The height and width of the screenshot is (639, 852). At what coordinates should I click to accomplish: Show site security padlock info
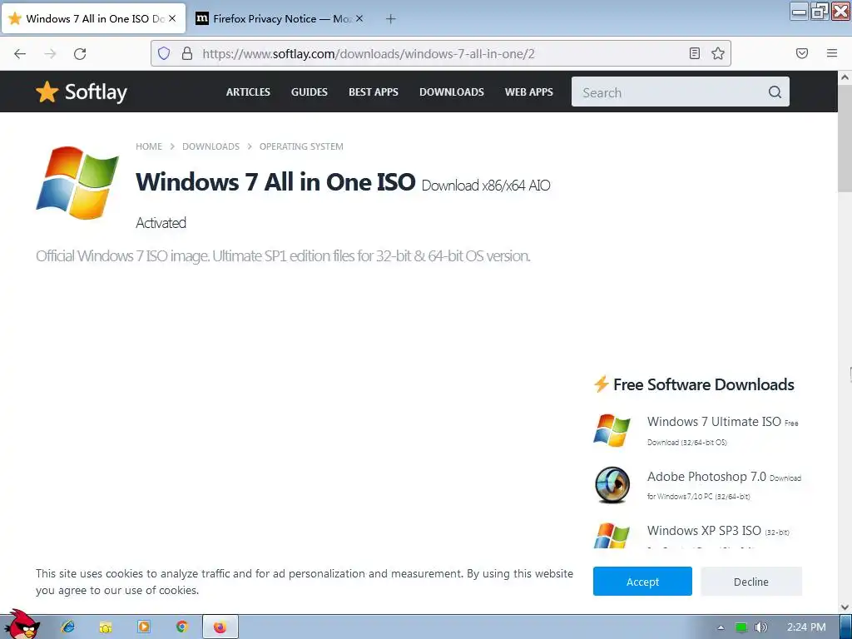(187, 53)
